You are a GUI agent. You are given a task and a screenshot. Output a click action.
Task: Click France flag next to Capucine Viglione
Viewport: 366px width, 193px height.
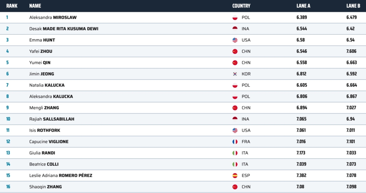pos(235,142)
